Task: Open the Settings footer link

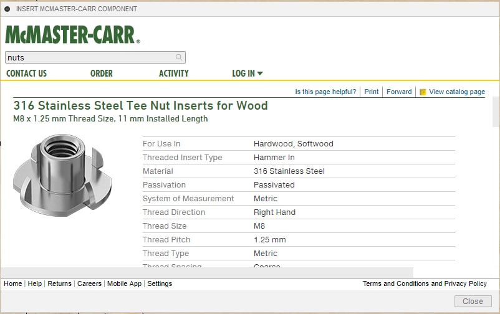Action: tap(160, 283)
